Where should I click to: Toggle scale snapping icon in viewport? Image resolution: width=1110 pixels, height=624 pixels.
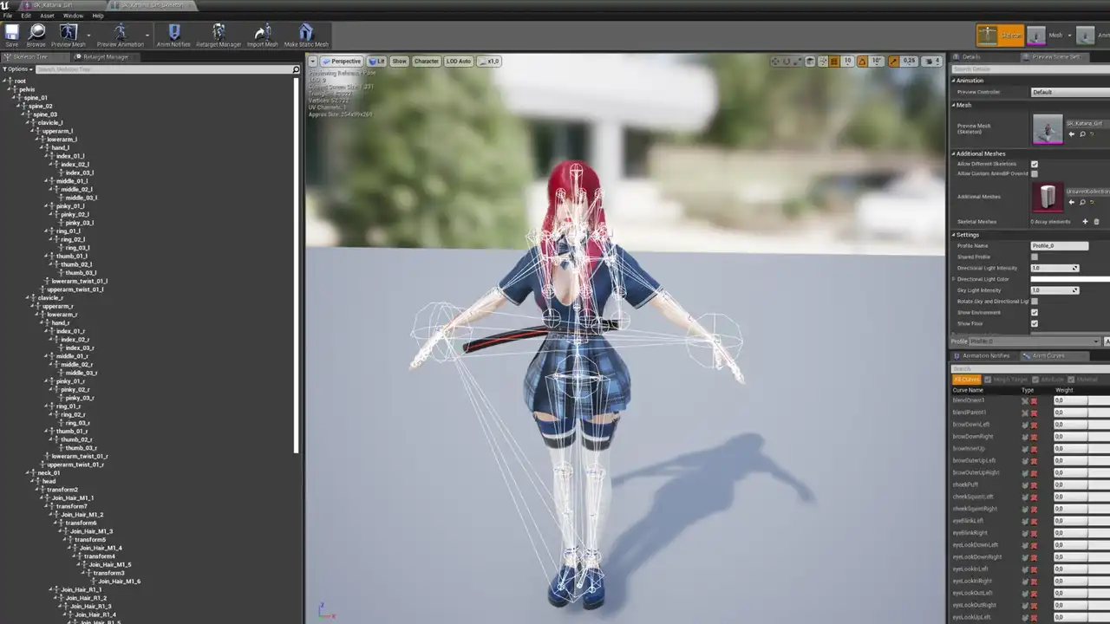pyautogui.click(x=894, y=62)
